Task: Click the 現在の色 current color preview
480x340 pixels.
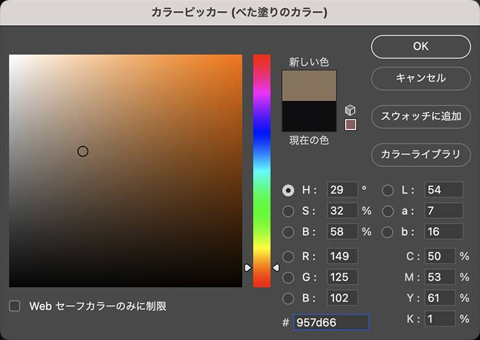Action: pos(309,117)
